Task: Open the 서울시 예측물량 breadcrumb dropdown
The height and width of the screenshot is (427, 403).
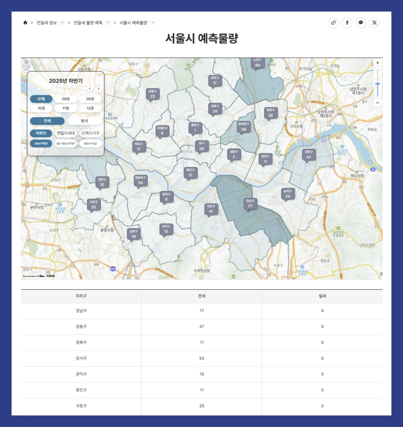Action: pos(153,23)
